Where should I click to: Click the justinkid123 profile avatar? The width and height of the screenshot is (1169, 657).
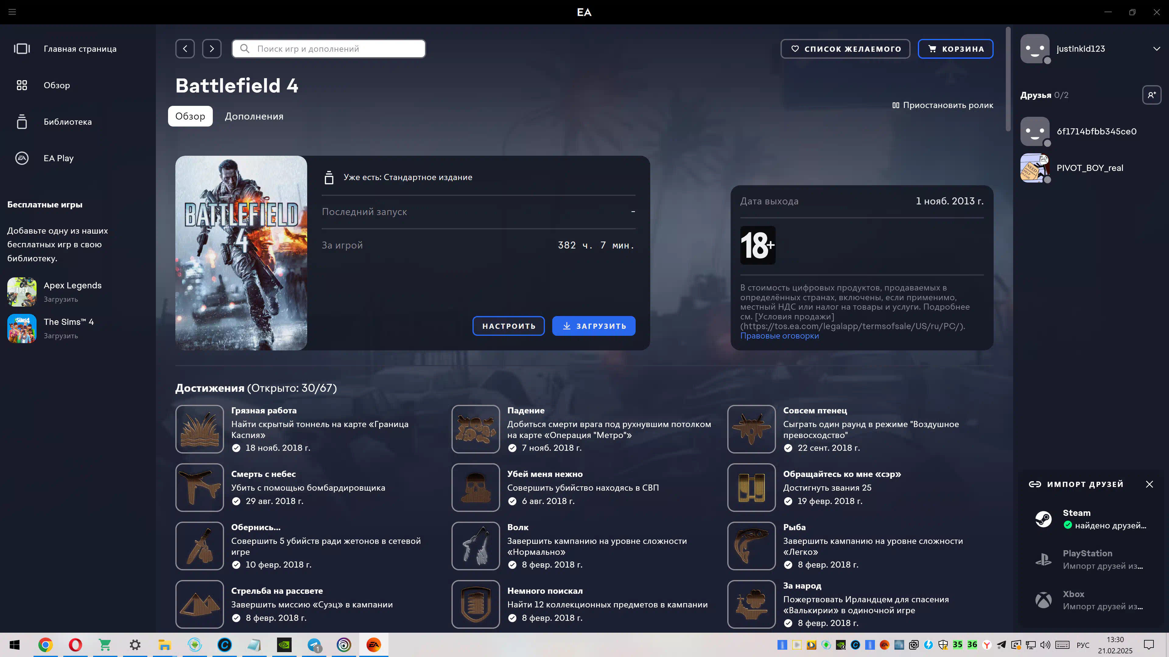click(1035, 49)
